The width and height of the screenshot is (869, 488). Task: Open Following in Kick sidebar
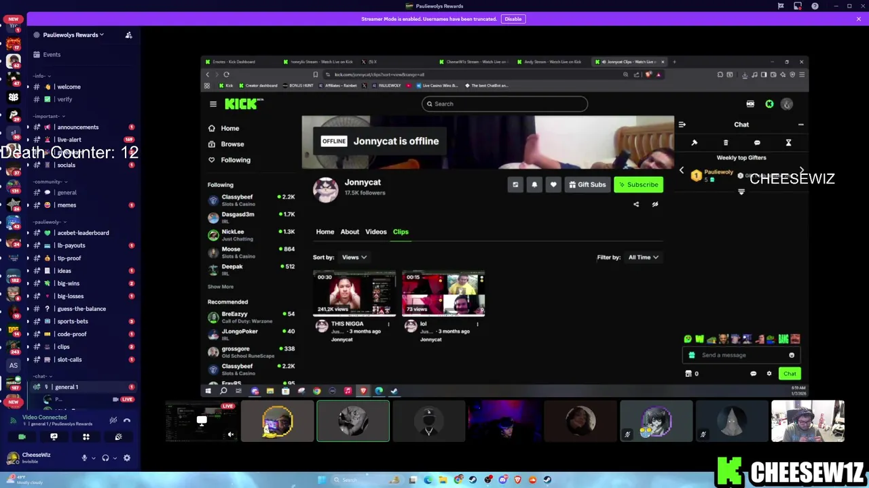tap(229, 160)
